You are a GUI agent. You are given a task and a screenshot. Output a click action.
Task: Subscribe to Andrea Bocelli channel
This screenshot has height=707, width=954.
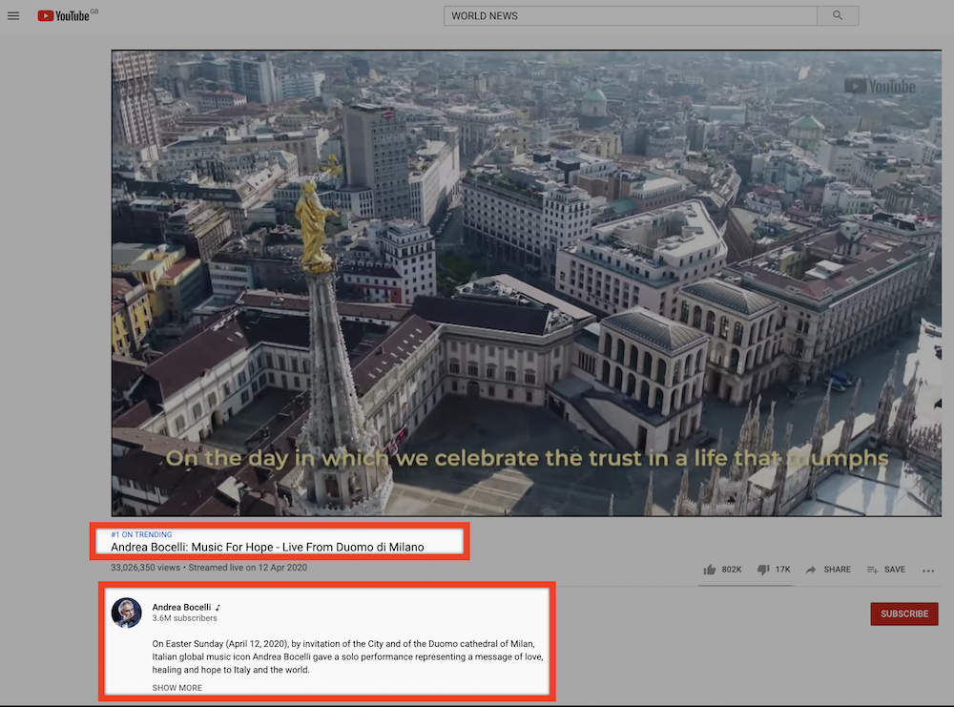[904, 613]
